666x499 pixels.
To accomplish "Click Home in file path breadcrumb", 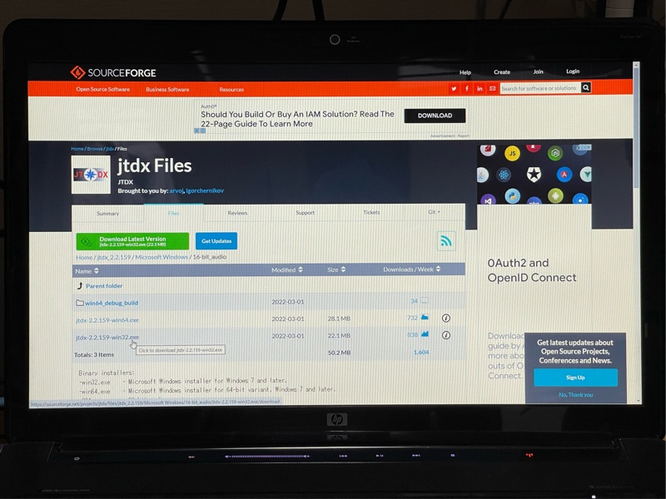I will 84,258.
